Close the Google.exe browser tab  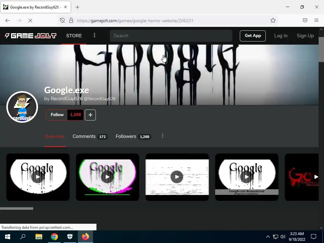point(65,7)
